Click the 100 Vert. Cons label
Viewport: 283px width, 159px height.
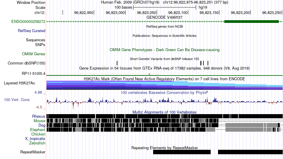coord(17,100)
